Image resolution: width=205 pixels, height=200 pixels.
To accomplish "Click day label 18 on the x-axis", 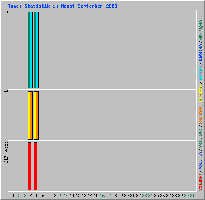I will point(114,196).
